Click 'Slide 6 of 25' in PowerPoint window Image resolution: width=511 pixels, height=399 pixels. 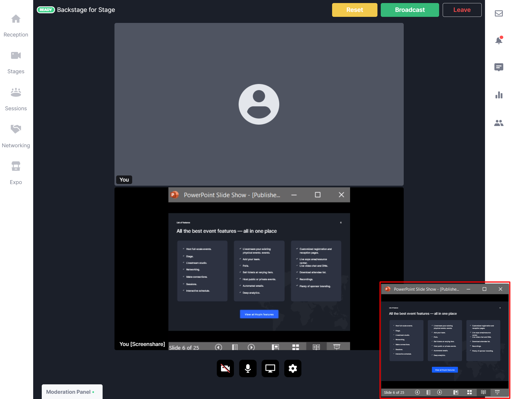coord(394,392)
